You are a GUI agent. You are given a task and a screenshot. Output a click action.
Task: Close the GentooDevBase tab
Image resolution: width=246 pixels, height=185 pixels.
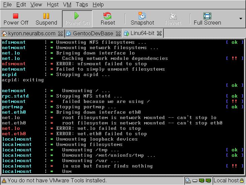click(x=119, y=33)
